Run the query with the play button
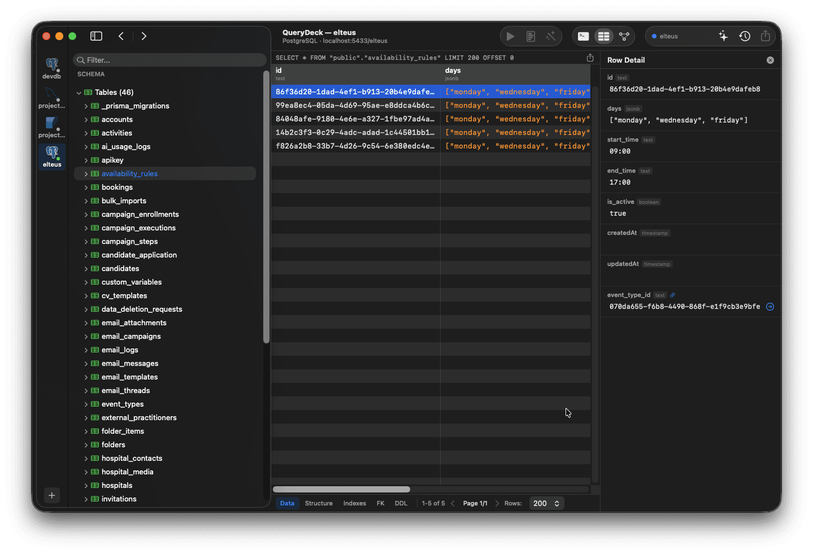The image size is (813, 554). pos(510,36)
